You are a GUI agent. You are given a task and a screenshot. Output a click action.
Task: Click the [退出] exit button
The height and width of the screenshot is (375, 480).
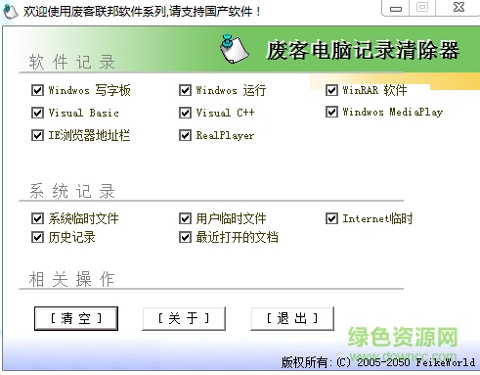tap(292, 318)
